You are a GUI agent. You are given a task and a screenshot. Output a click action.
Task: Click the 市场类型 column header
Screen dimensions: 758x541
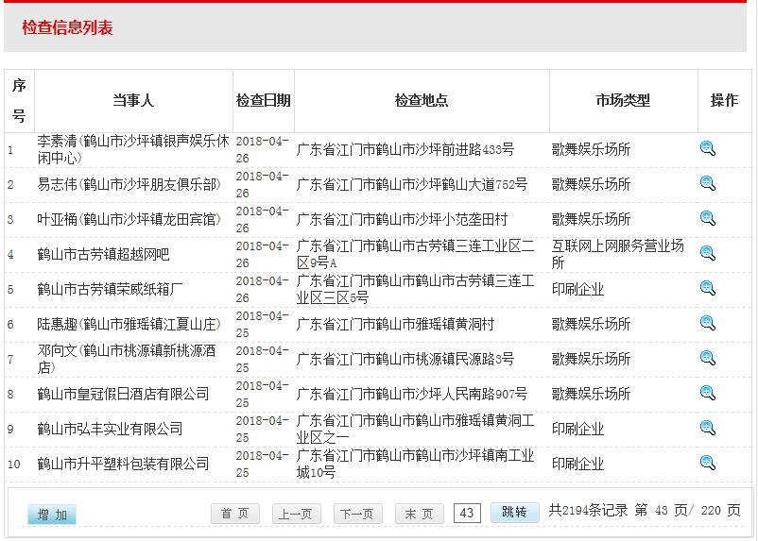[x=623, y=100]
